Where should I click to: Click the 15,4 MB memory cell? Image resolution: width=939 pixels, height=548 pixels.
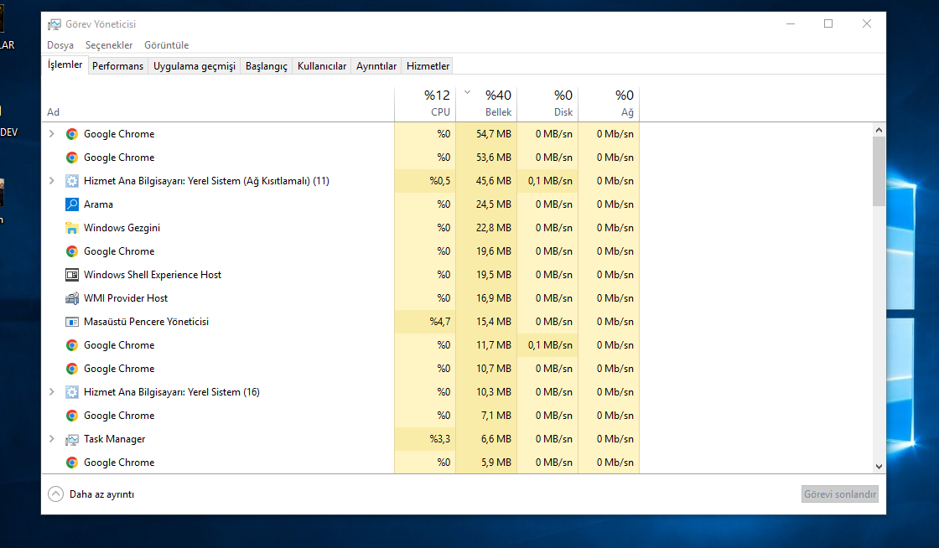tap(486, 322)
